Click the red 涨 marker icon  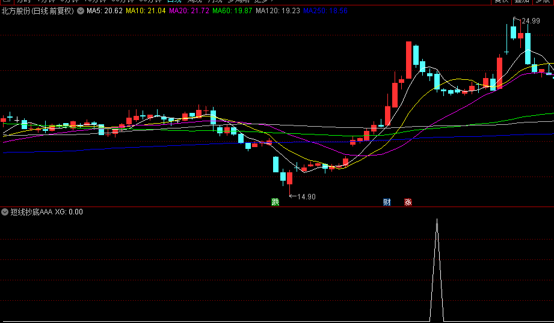coord(408,202)
